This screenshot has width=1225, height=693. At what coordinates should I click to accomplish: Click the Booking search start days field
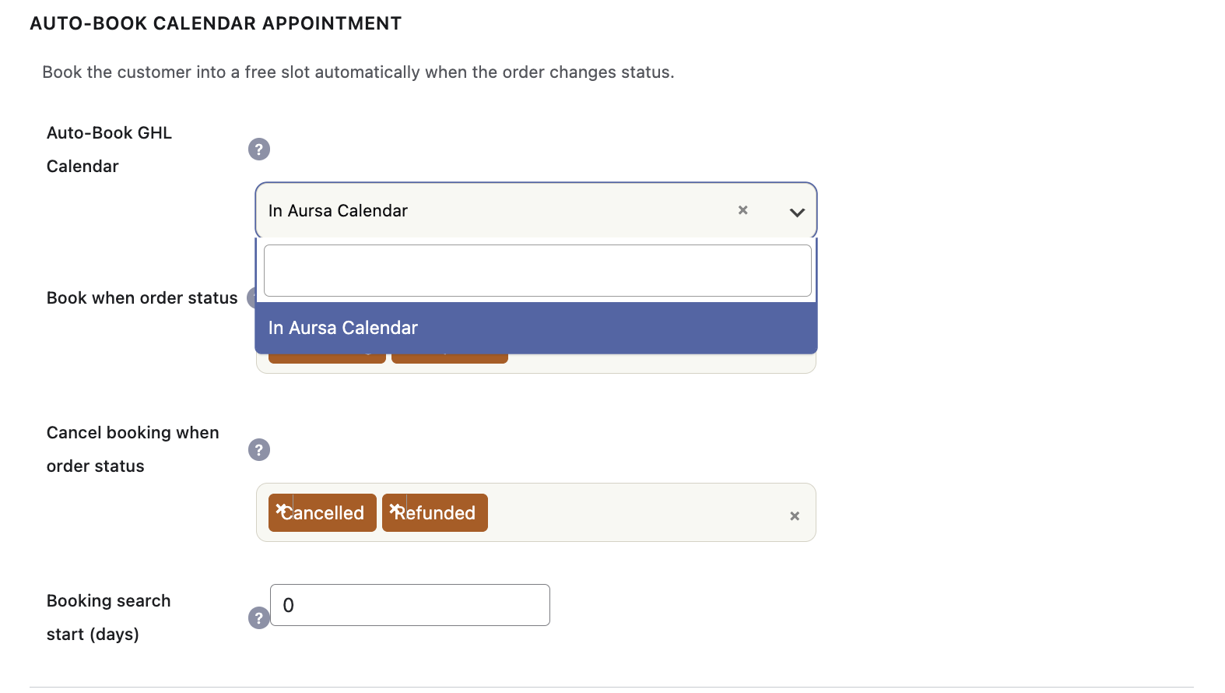[410, 605]
